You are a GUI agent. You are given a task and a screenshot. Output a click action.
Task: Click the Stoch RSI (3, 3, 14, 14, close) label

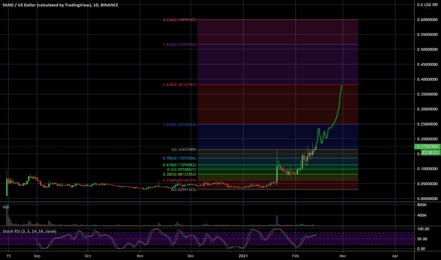(29, 231)
